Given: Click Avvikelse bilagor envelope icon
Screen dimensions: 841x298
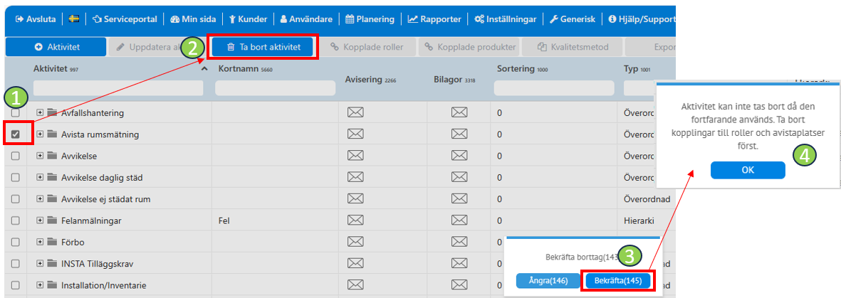Looking at the screenshot, I should [x=459, y=156].
